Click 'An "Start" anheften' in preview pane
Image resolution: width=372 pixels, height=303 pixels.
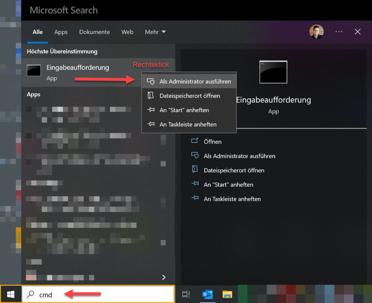click(229, 185)
